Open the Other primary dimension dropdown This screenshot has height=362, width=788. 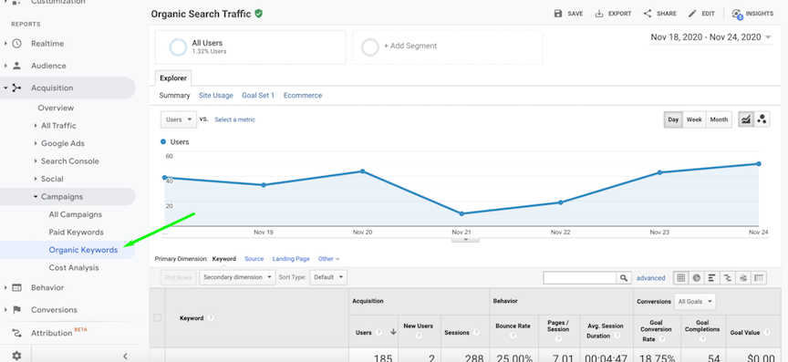328,259
